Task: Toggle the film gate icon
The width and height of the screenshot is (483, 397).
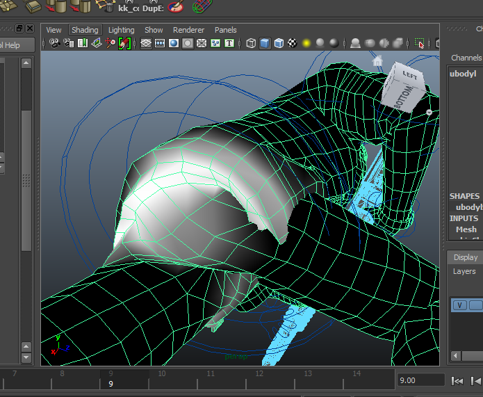Action: click(x=160, y=43)
